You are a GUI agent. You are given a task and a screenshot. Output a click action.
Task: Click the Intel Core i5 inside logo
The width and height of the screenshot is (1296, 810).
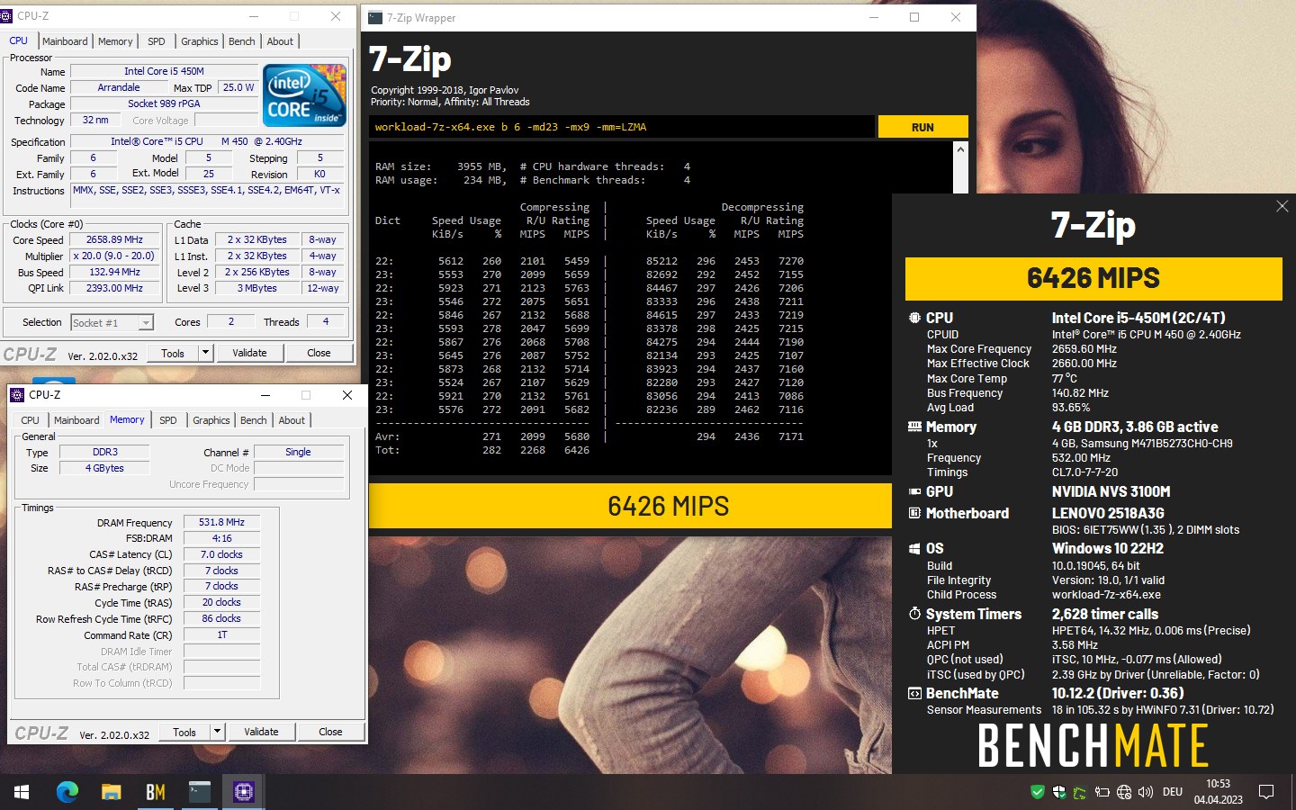pyautogui.click(x=304, y=94)
